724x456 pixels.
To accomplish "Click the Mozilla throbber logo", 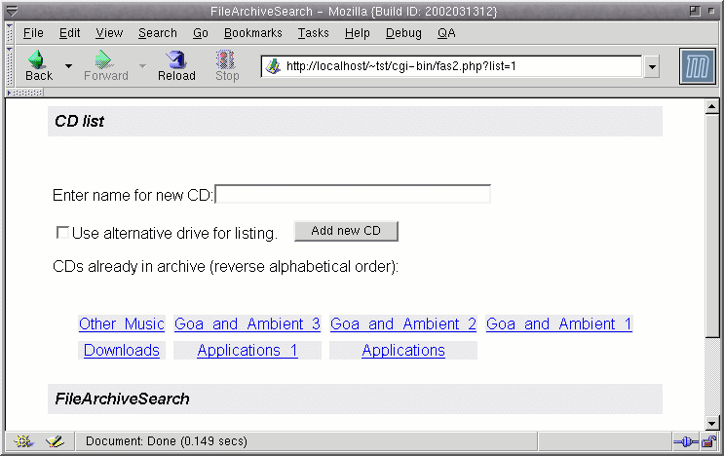I will tap(697, 66).
